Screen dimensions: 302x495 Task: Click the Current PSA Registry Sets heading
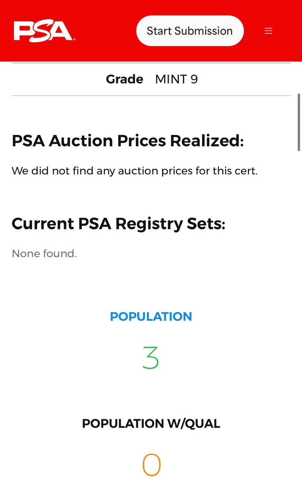point(118,224)
